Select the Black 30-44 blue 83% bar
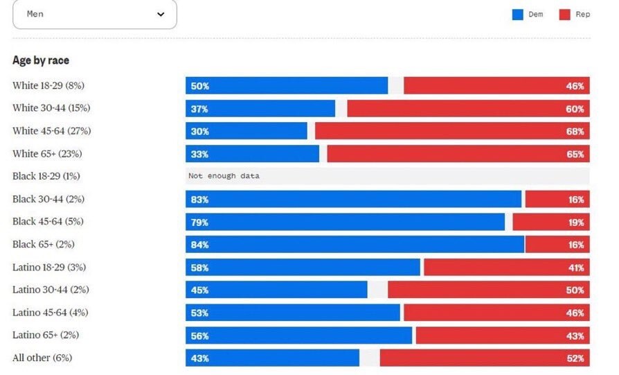Image resolution: width=619 pixels, height=375 pixels. click(x=353, y=199)
